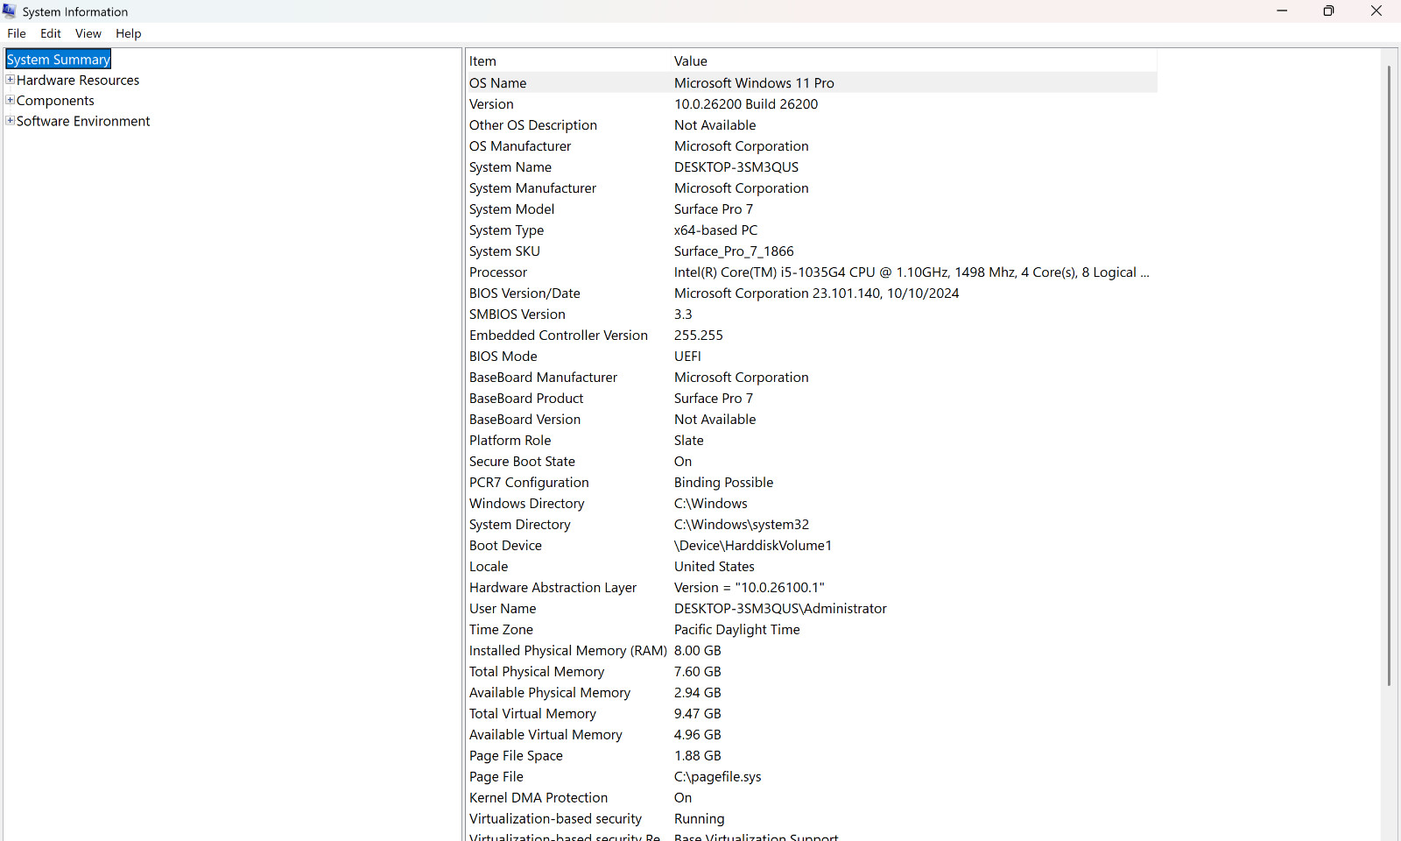Select the Locale row

(x=812, y=567)
